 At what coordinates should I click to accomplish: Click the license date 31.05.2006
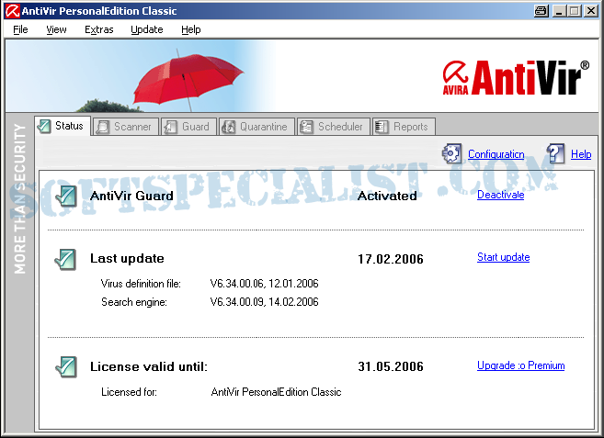click(391, 366)
